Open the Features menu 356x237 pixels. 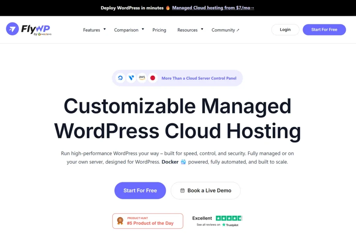click(91, 30)
